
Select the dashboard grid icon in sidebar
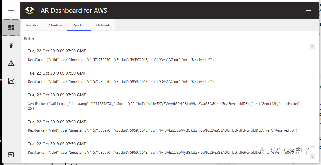(11, 27)
